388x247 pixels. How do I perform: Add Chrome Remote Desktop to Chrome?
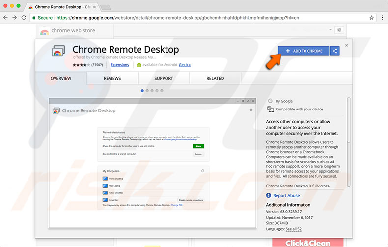[304, 51]
